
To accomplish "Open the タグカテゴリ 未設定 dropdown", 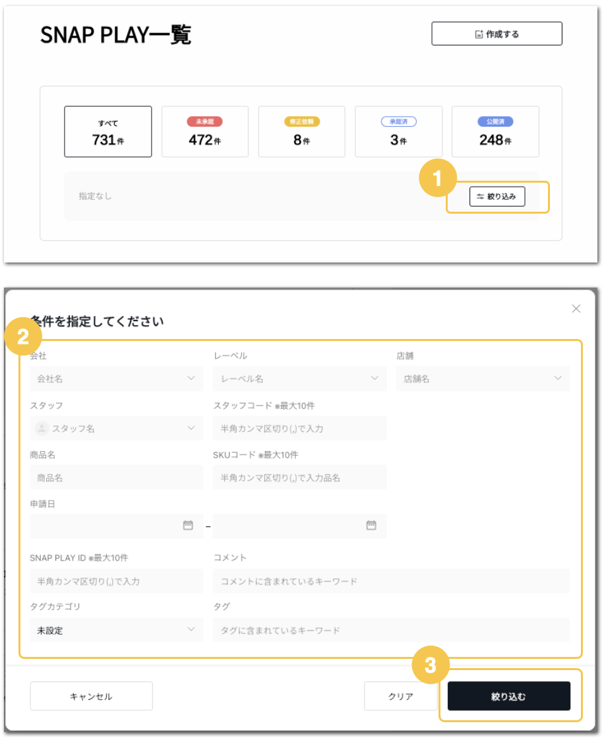I will 117,630.
